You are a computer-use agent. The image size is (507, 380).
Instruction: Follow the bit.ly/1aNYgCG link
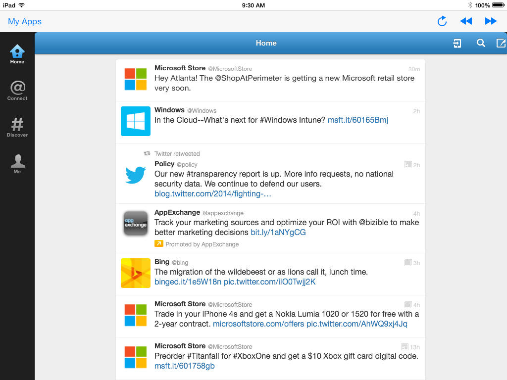[278, 232]
